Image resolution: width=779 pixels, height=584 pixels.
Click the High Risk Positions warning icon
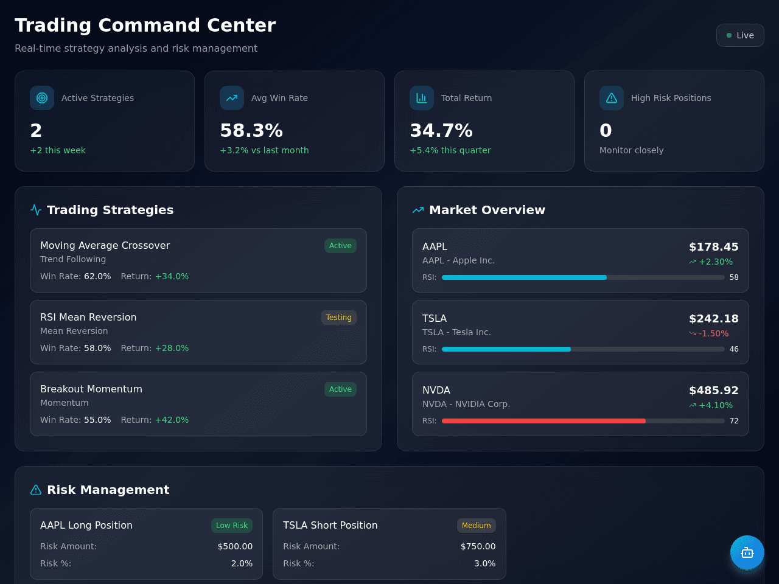(612, 98)
